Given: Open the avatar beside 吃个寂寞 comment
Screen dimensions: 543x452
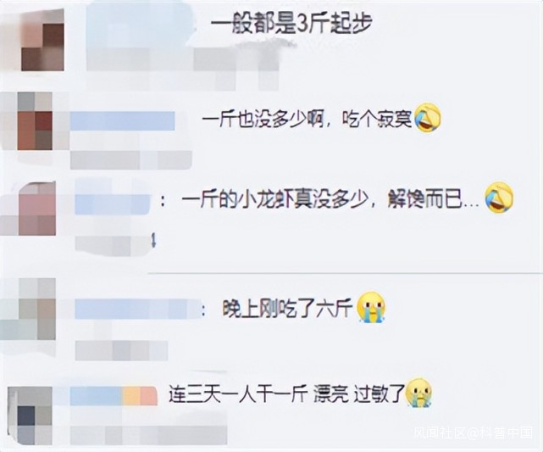Looking at the screenshot, I should coord(35,121).
